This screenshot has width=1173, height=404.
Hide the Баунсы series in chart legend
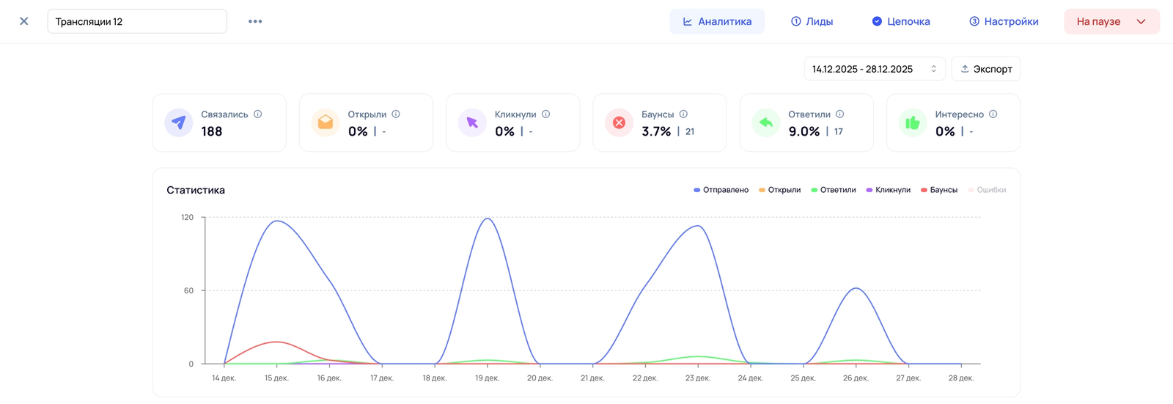[x=939, y=190]
